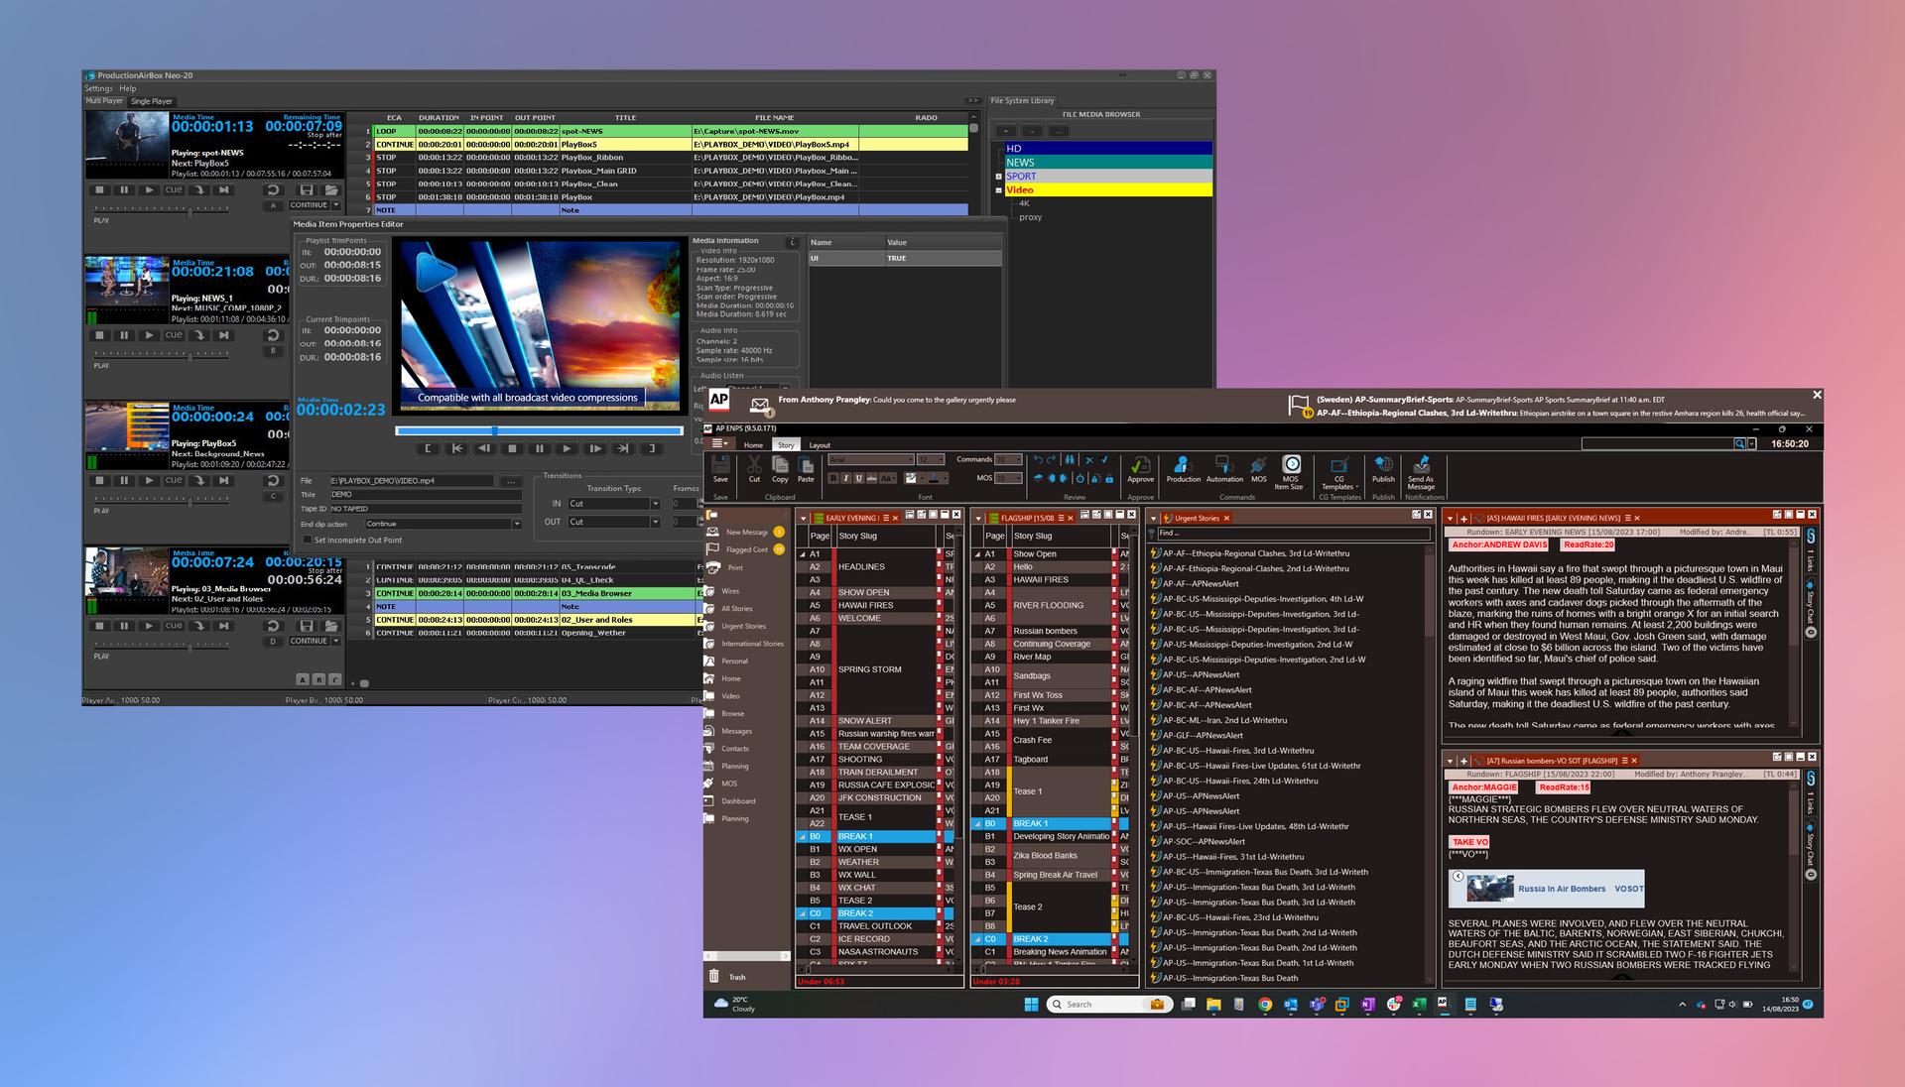Open Urgent Stories in ENPS sidebar
The height and width of the screenshot is (1087, 1905).
(x=743, y=626)
